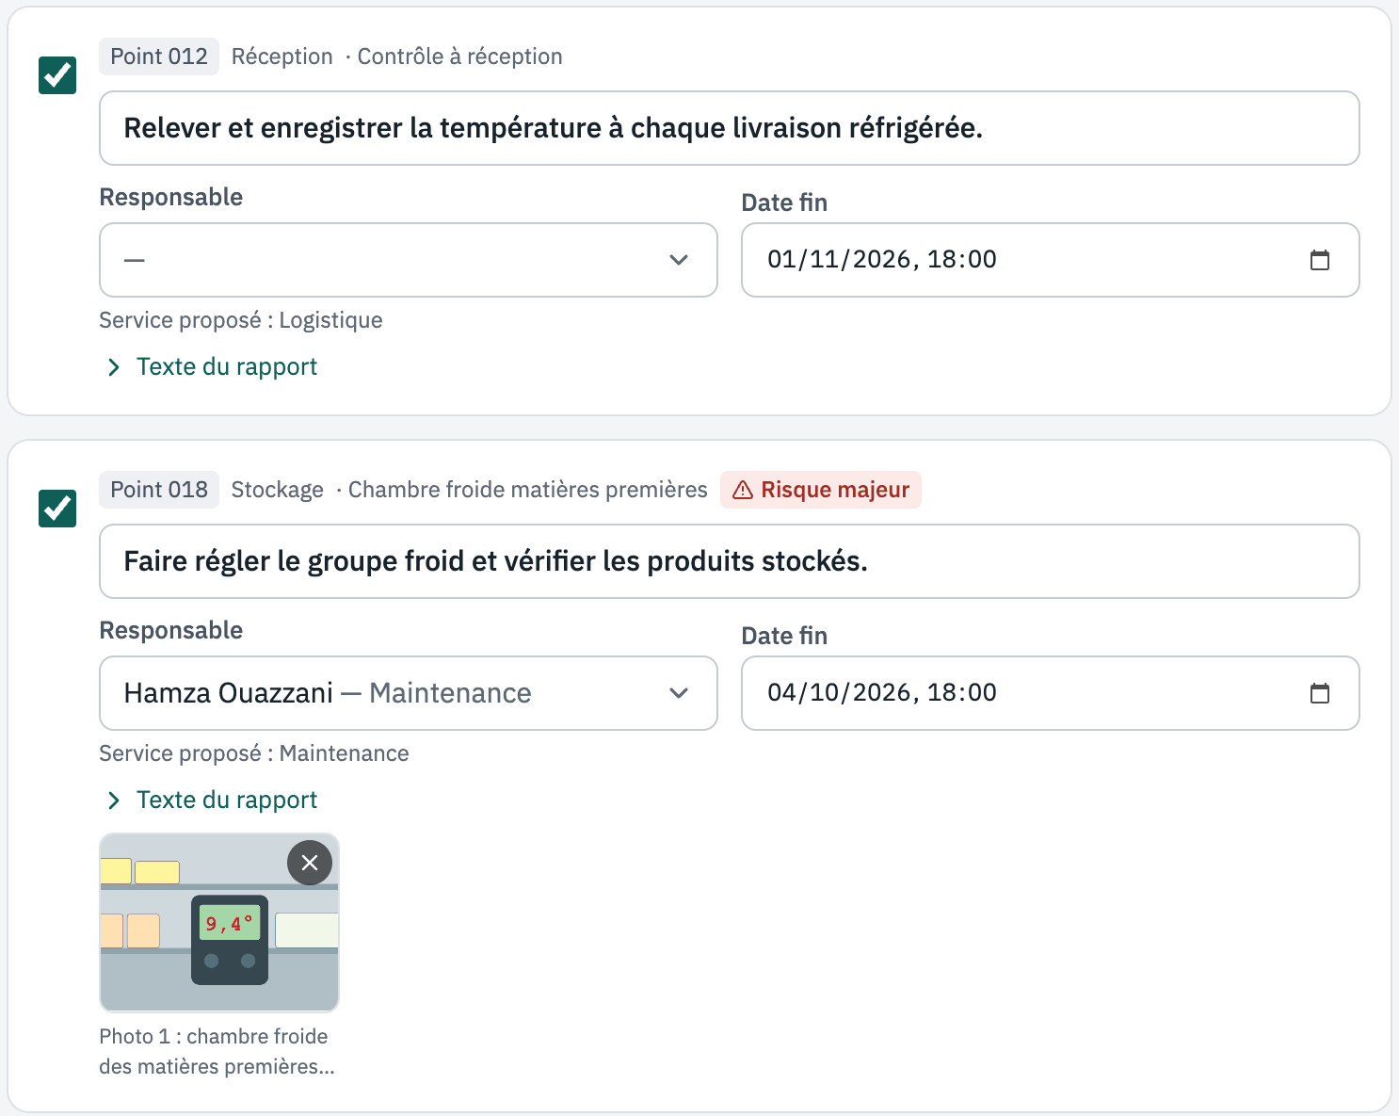Image resolution: width=1399 pixels, height=1116 pixels.
Task: Click the 'Contrôle à réception' text
Action: point(459,57)
